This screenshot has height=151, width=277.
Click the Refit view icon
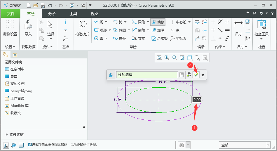click(x=159, y=58)
